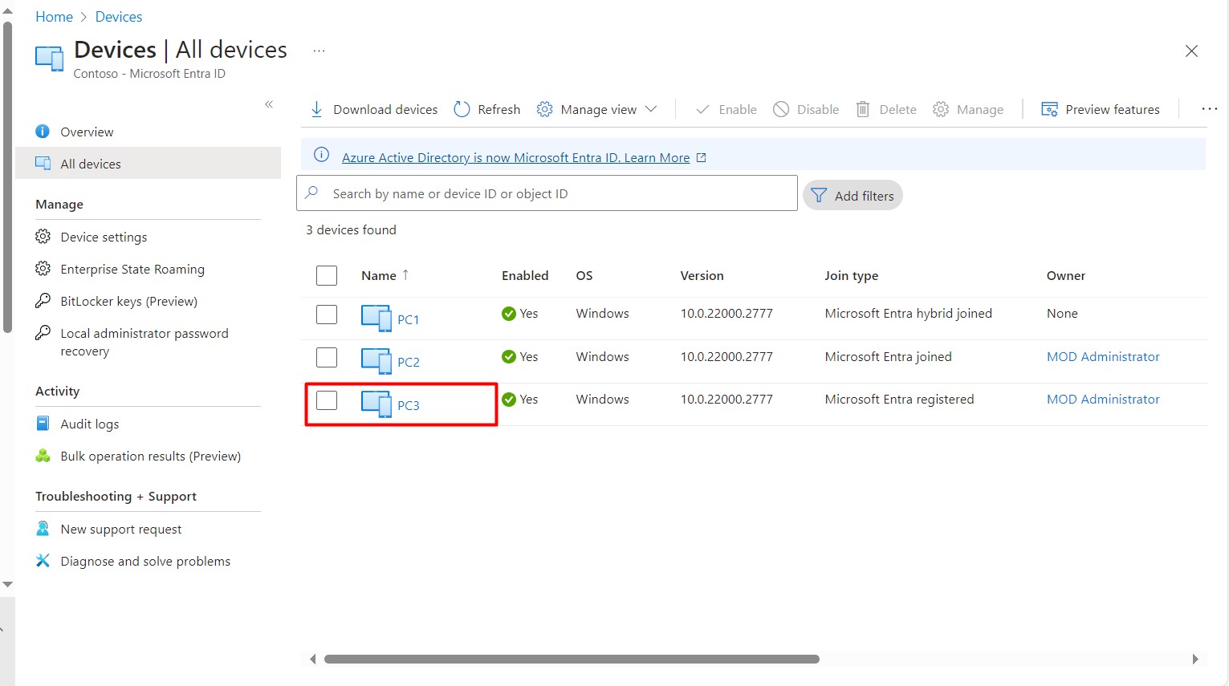1229x686 pixels.
Task: Click the PC2 device icon
Action: (376, 360)
